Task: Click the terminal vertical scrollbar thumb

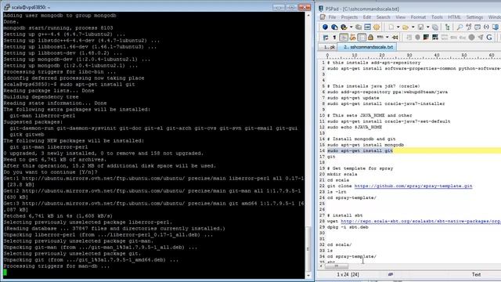Action: [x=308, y=249]
